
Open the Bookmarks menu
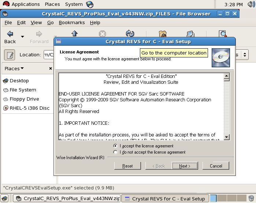pos(72,23)
